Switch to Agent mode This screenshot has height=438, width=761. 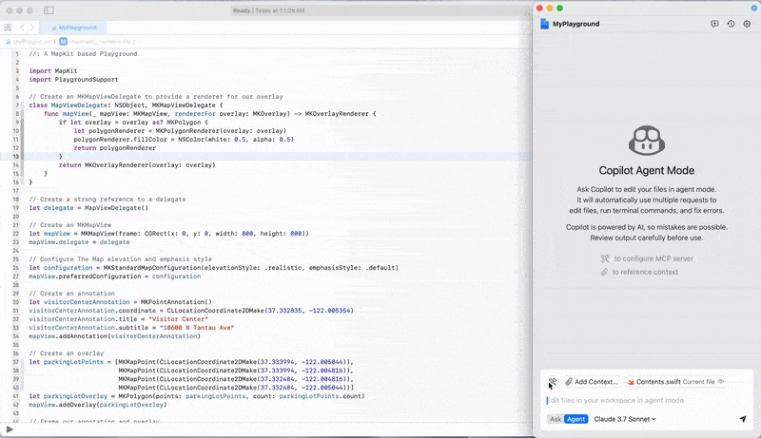coord(576,419)
